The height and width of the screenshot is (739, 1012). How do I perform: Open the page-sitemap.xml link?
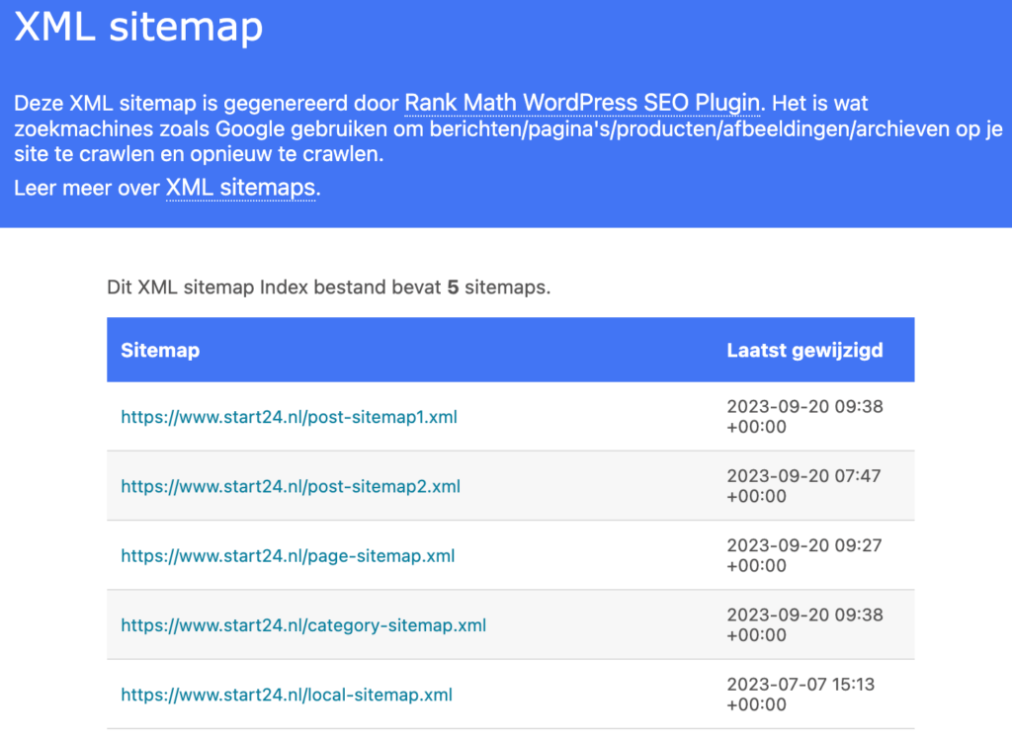(286, 555)
